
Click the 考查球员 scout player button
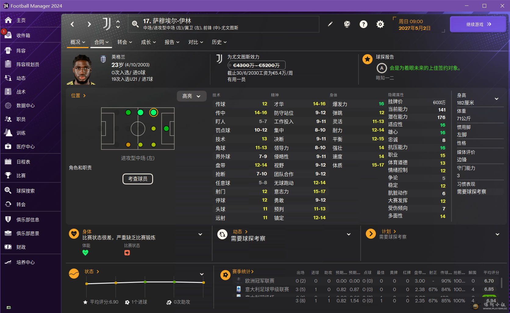pos(138,179)
